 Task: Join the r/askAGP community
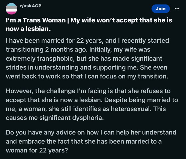(161, 9)
